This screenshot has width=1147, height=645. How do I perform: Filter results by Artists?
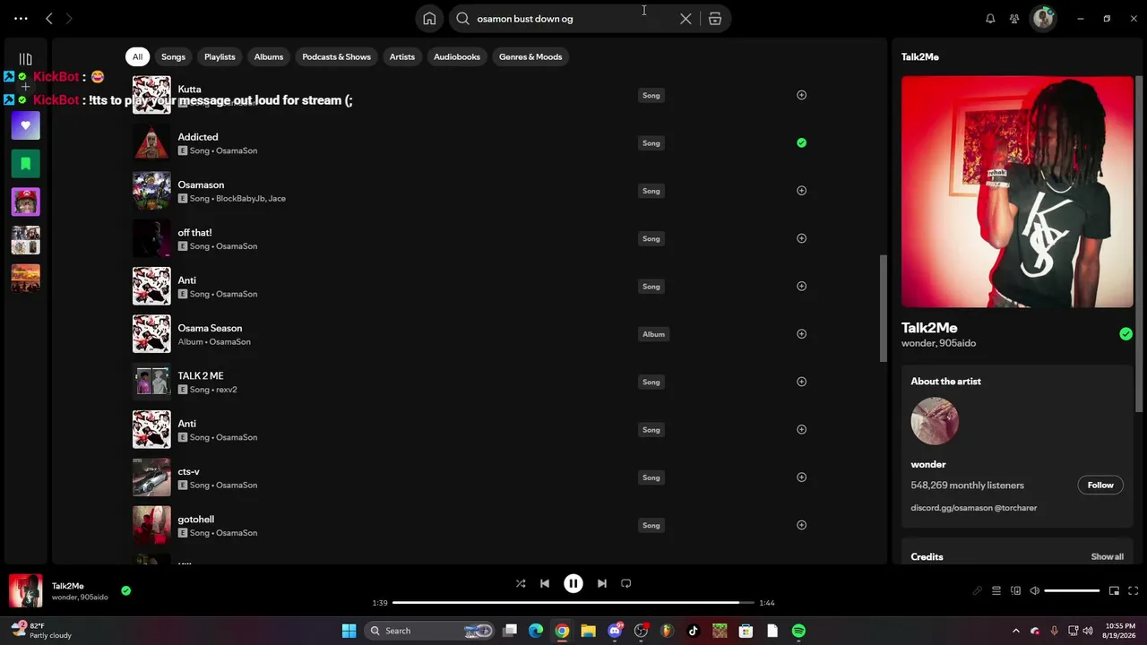click(402, 56)
